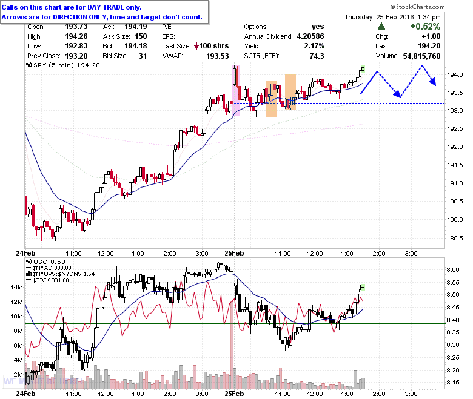
Task: Click the 'Calls on this chart are for DAY TRADE only.' note
Action: click(x=72, y=7)
